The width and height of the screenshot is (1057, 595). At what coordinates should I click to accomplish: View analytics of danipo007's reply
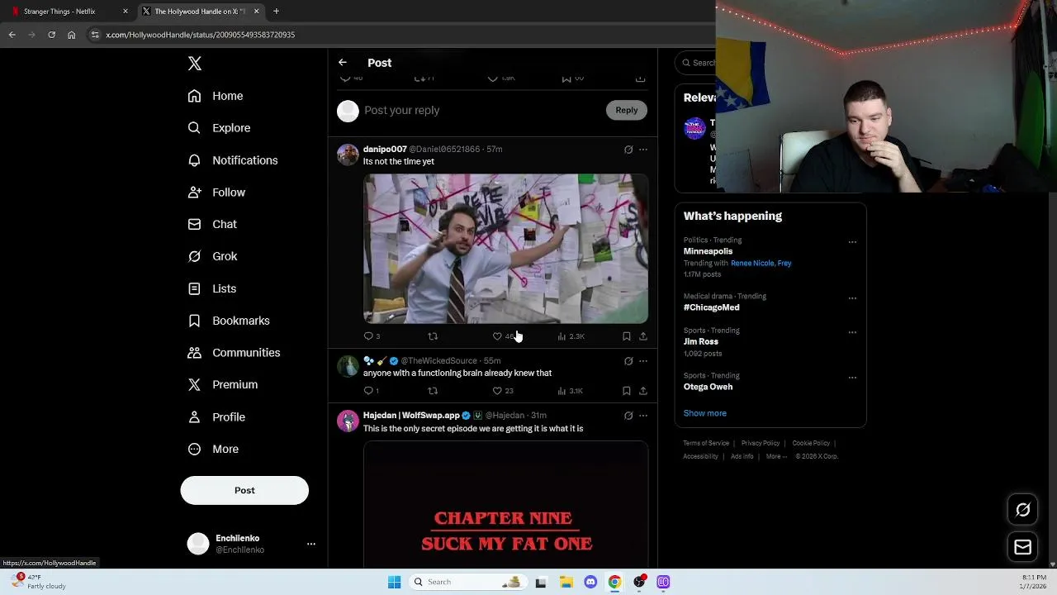571,336
